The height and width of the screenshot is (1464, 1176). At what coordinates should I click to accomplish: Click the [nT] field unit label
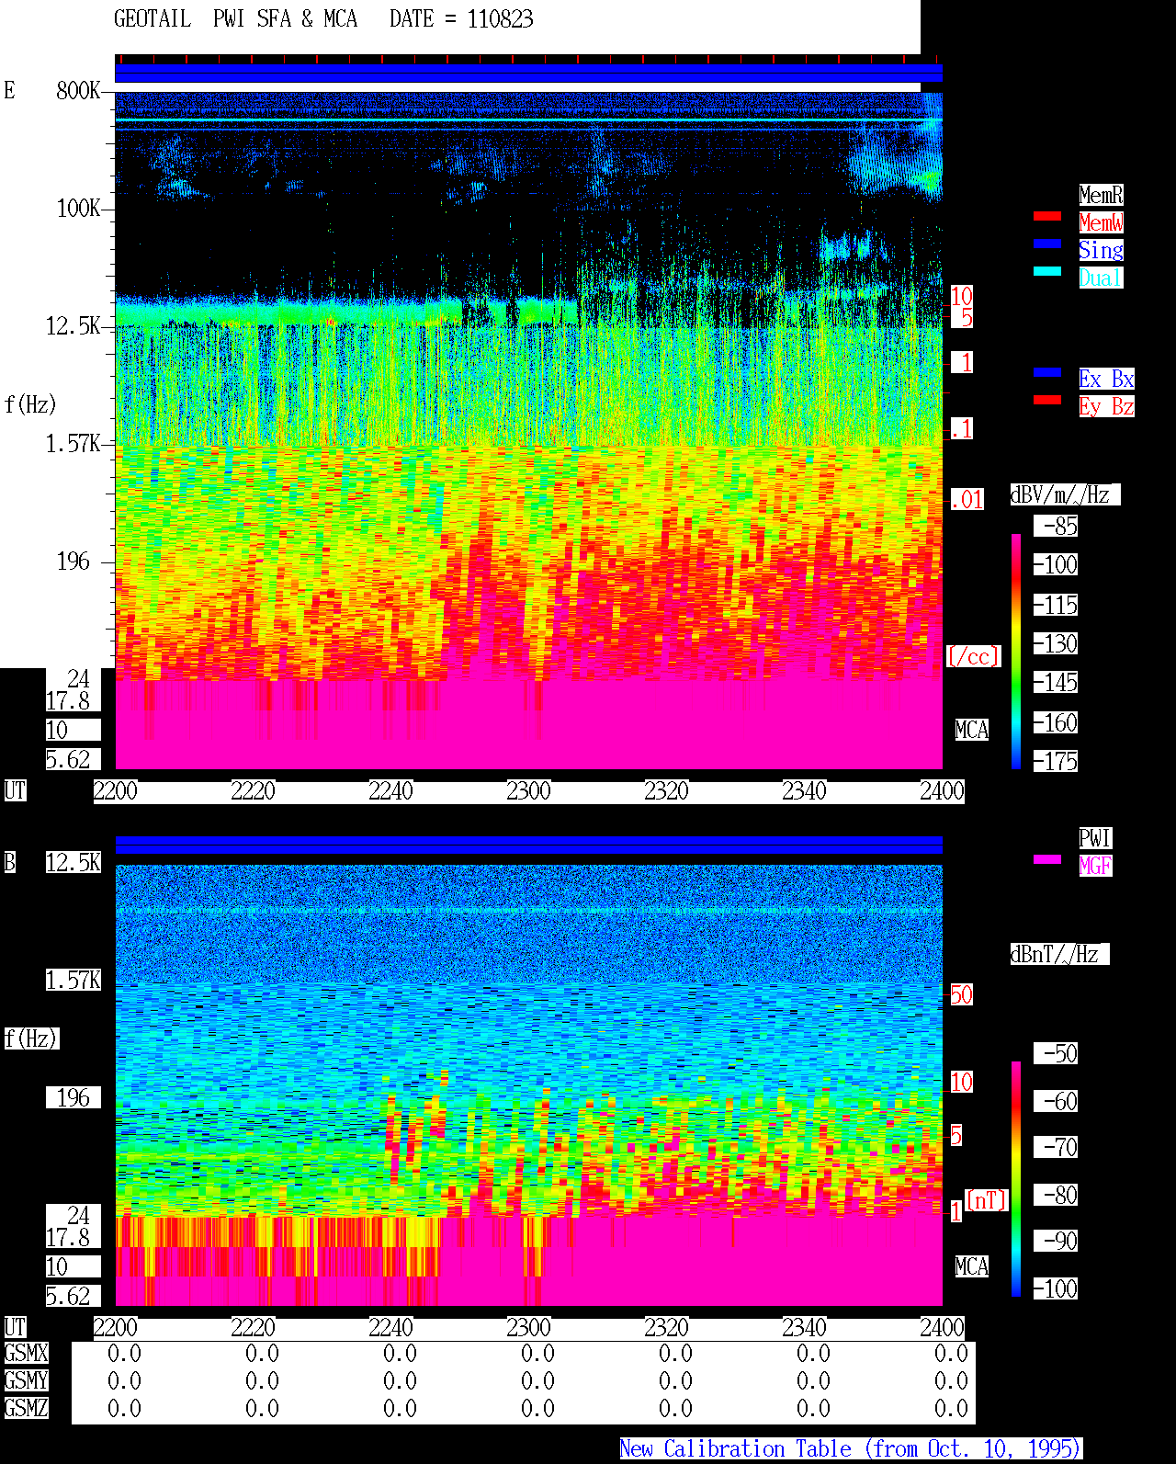[987, 1200]
